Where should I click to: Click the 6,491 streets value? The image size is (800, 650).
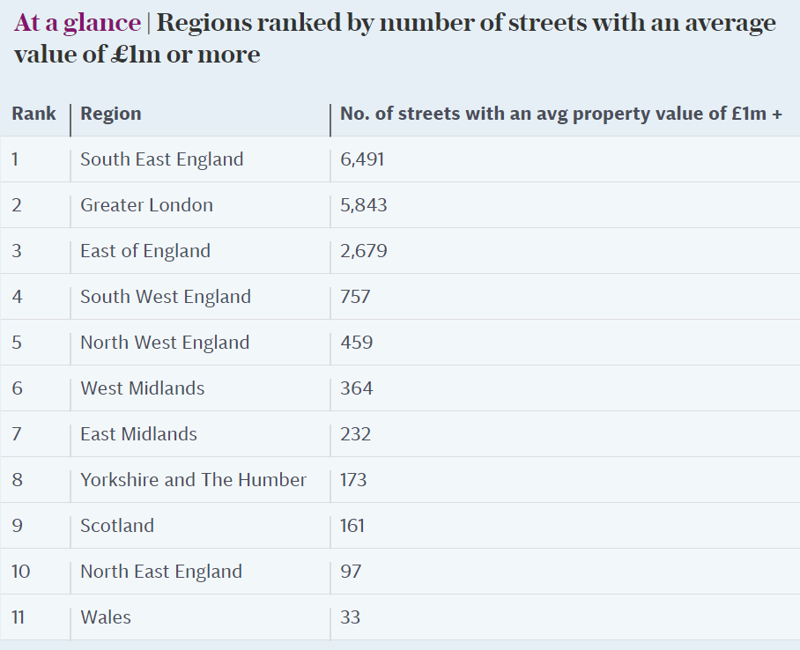pos(362,159)
